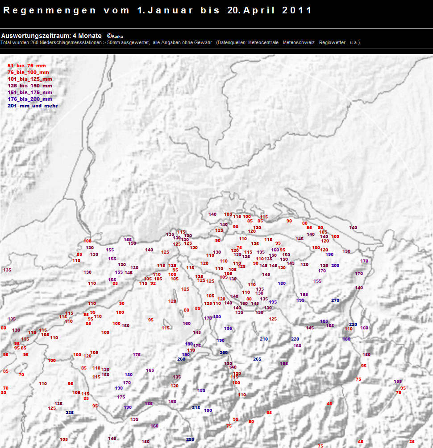The height and width of the screenshot is (448, 433).
Task: Click the Auswertungszeitraum: 4 Monate text
Action: point(51,36)
